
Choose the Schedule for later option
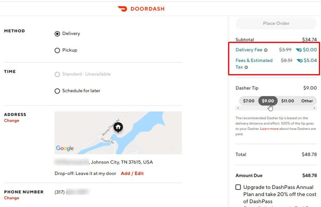point(57,91)
